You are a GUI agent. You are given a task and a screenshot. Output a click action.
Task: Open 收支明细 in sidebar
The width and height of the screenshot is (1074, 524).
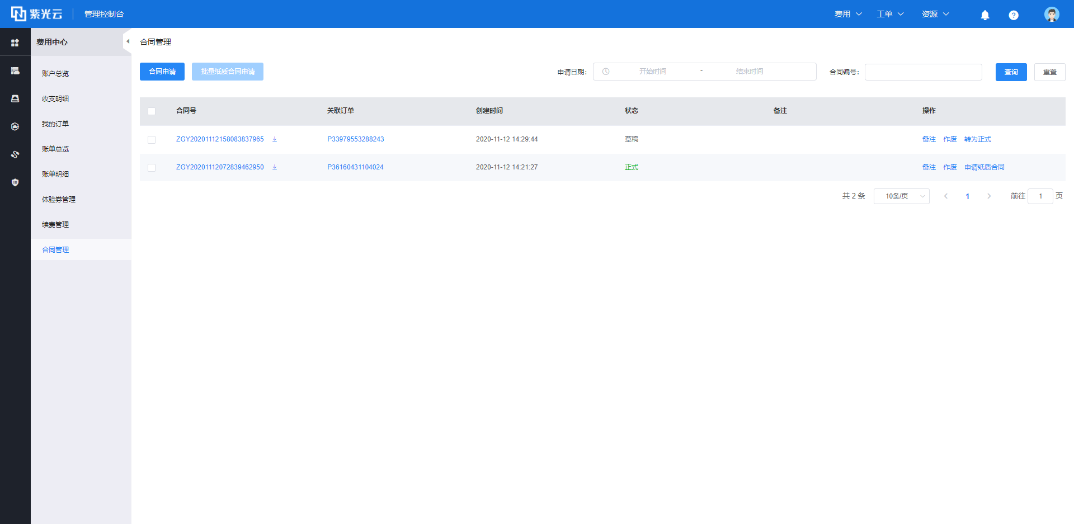click(x=55, y=99)
